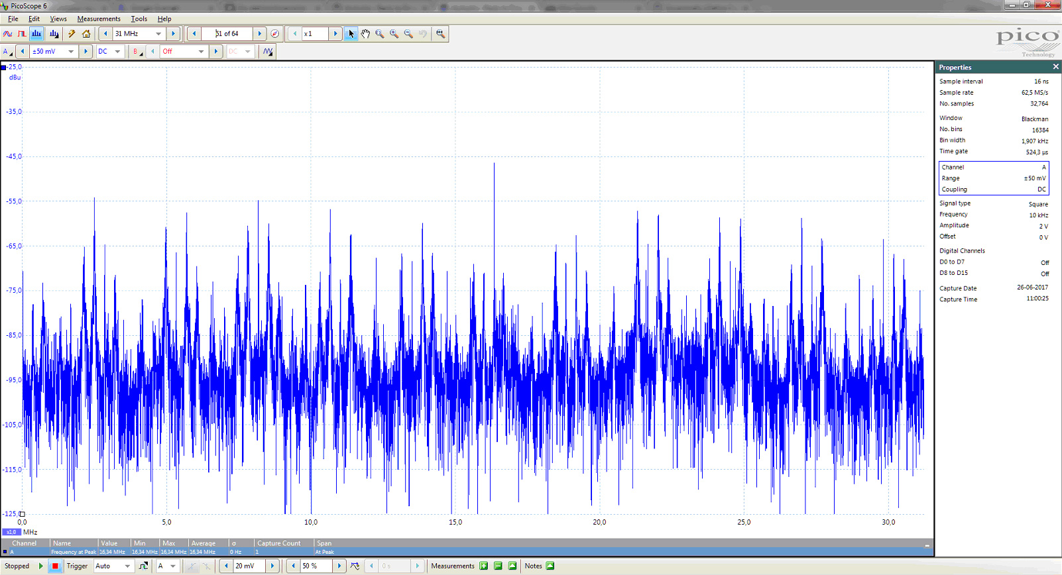Viewport: 1062px width, 575px height.
Task: Increase pre-trigger 50 % value
Action: click(339, 566)
